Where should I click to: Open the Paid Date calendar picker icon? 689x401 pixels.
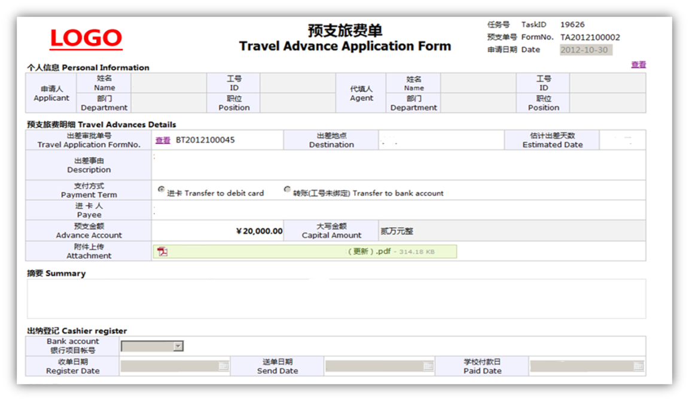pos(638,366)
